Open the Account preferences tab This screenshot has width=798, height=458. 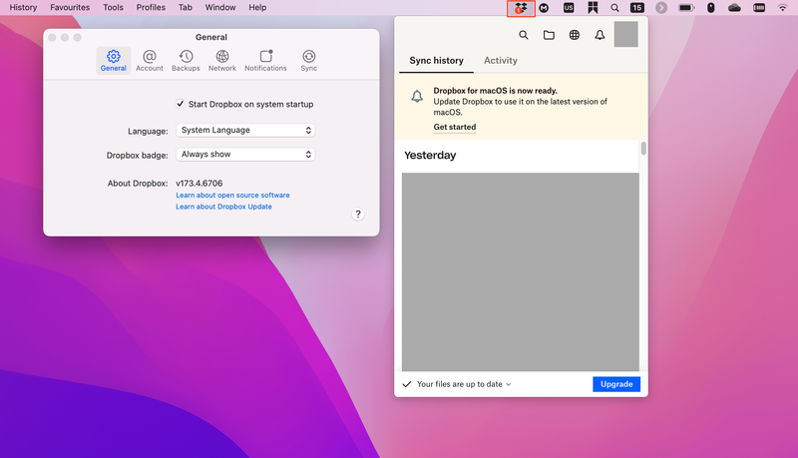click(x=149, y=61)
